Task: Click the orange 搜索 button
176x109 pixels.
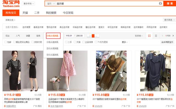Action: tap(170, 4)
